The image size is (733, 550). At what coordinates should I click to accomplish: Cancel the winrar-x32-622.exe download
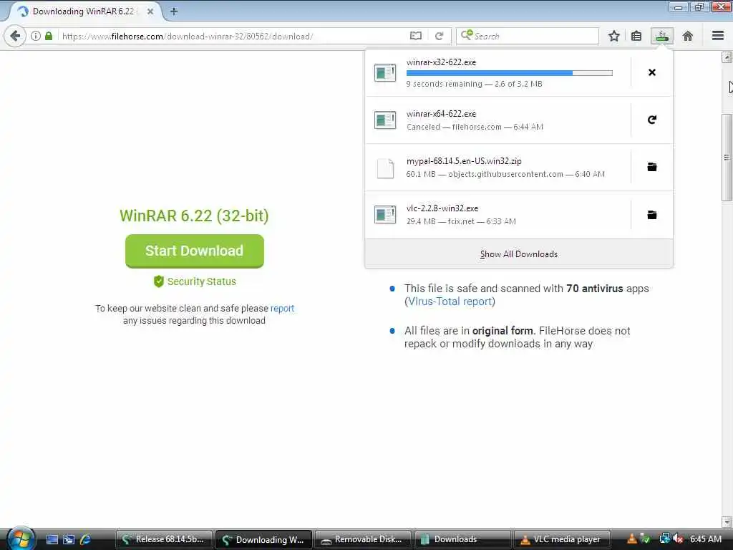[651, 72]
